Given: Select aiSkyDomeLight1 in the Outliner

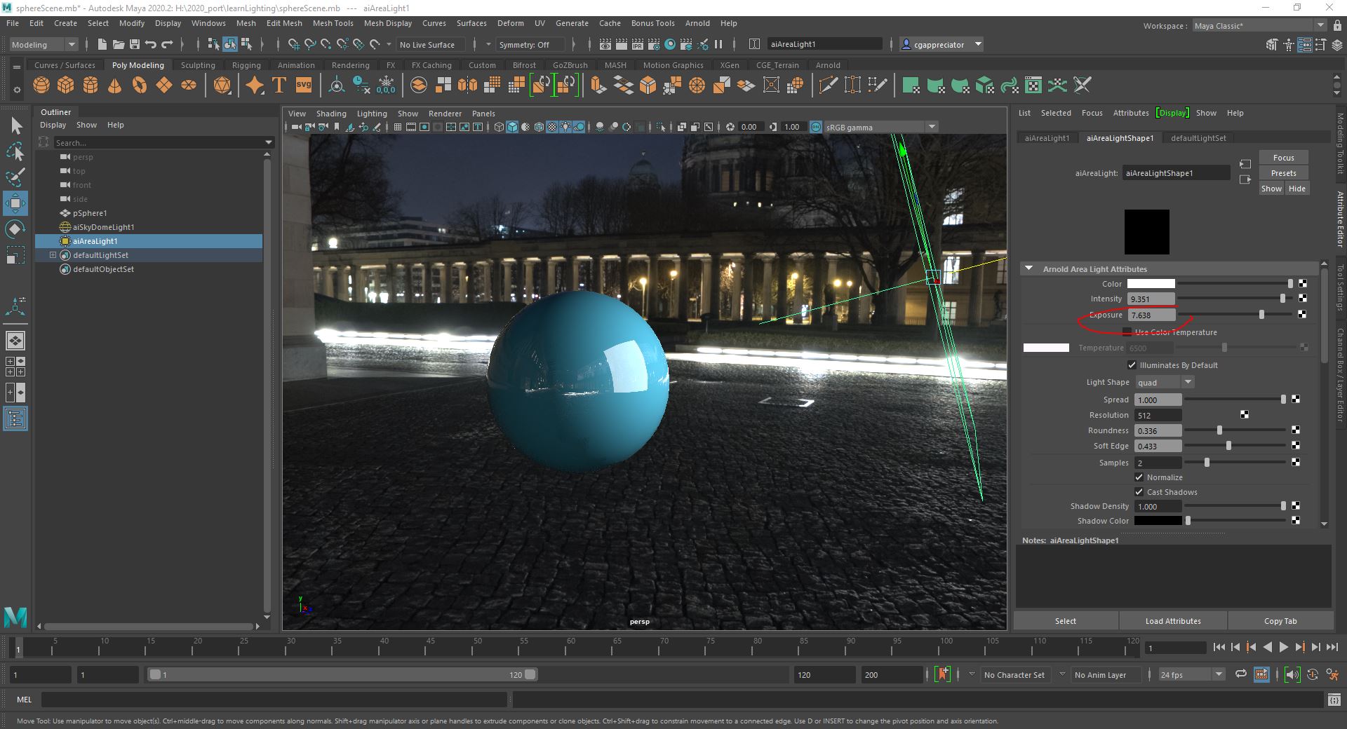Looking at the screenshot, I should 104,227.
